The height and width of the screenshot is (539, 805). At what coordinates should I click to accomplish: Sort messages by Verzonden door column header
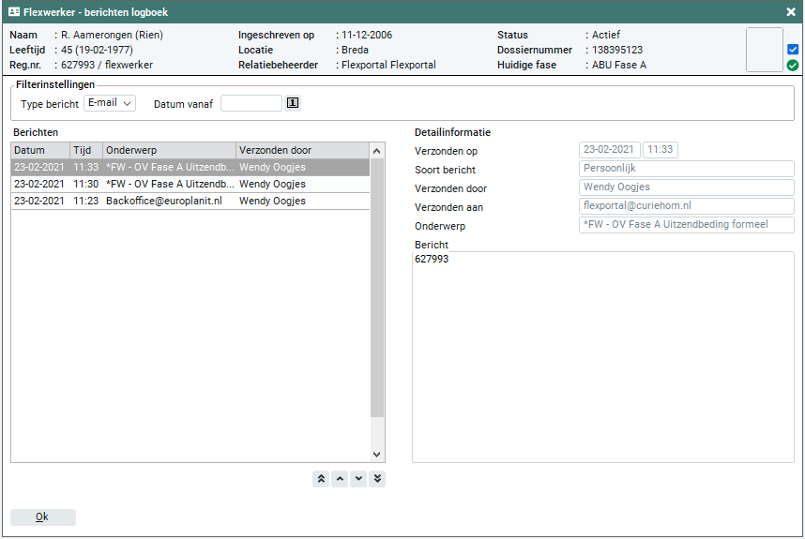pyautogui.click(x=302, y=150)
